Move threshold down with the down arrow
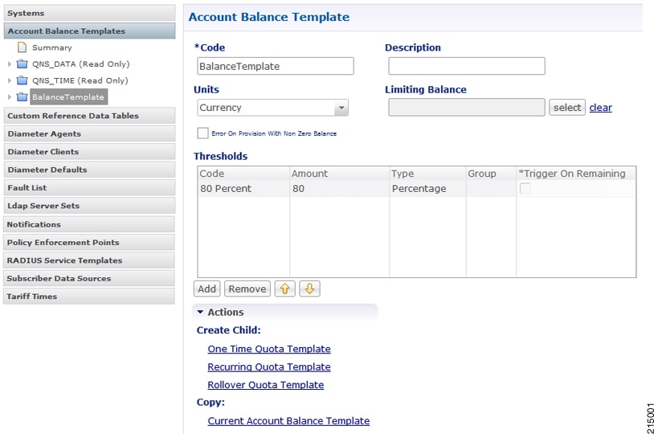Screen dimensions: 654x434 tap(309, 289)
